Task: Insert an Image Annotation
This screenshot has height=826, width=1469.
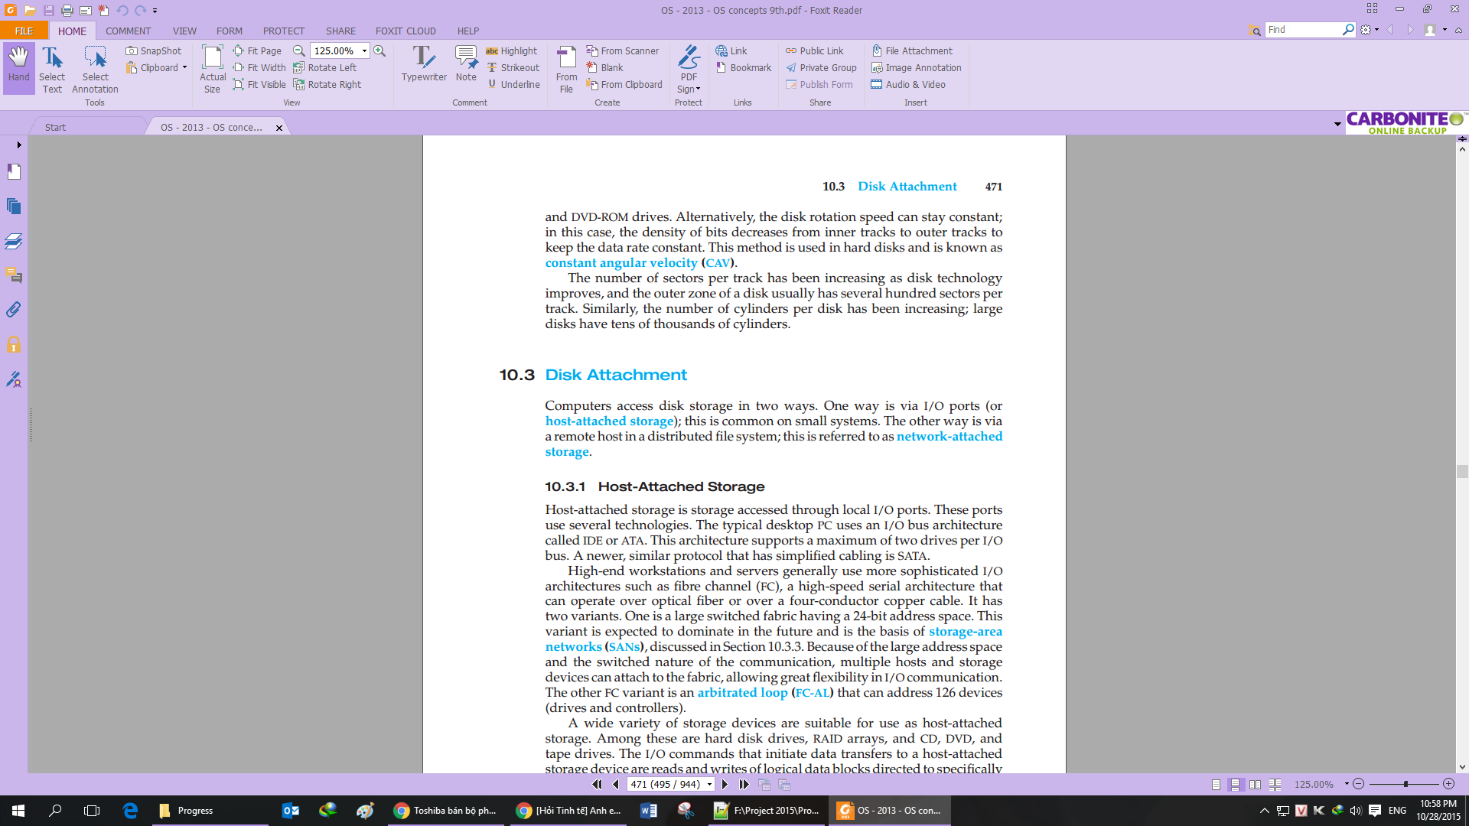Action: click(916, 67)
